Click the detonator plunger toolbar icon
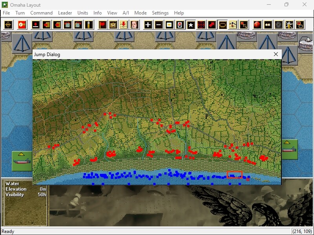 pyautogui.click(x=113, y=25)
